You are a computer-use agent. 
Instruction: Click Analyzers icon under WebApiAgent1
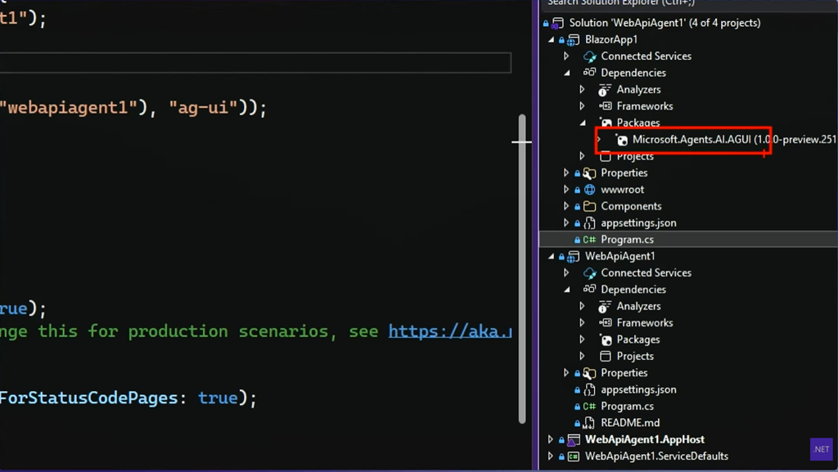point(605,307)
